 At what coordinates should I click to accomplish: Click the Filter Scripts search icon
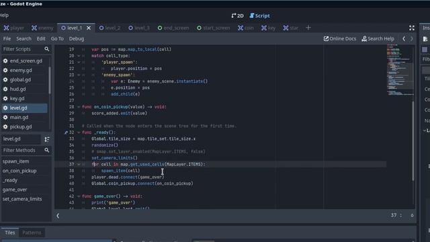[47, 49]
